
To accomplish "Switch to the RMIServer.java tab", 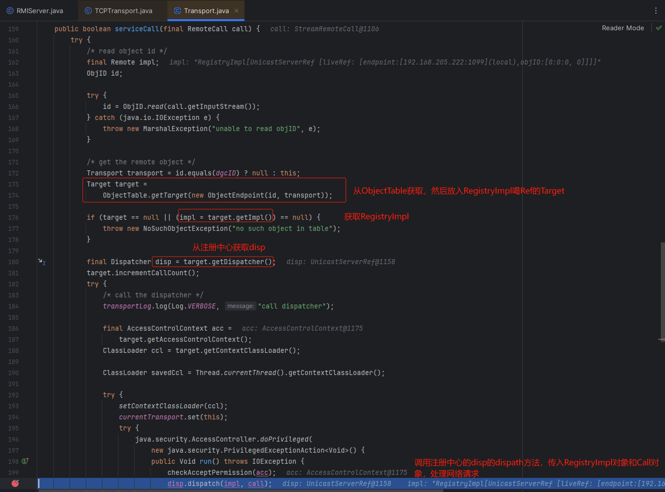I will [39, 11].
